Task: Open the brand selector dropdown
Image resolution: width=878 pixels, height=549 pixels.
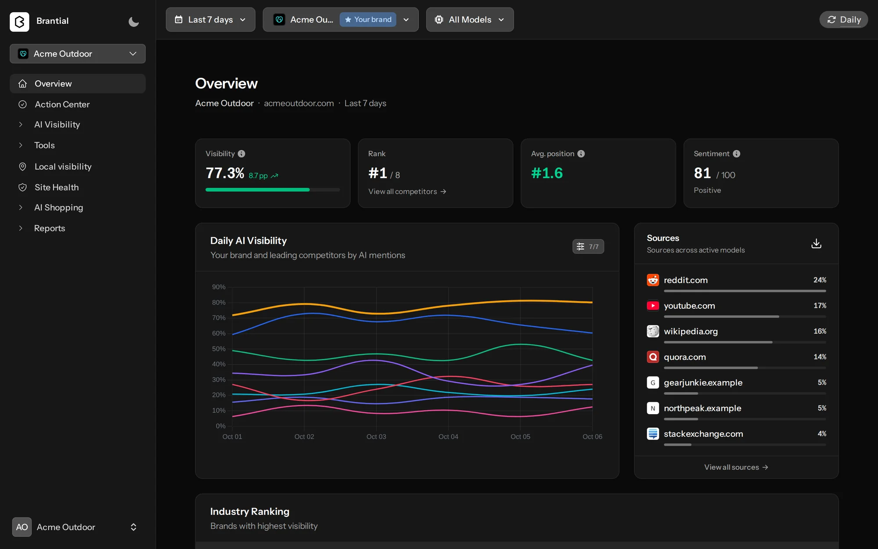Action: [x=341, y=19]
